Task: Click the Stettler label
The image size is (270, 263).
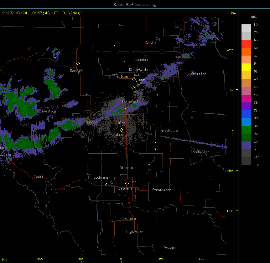Action: tap(199, 74)
